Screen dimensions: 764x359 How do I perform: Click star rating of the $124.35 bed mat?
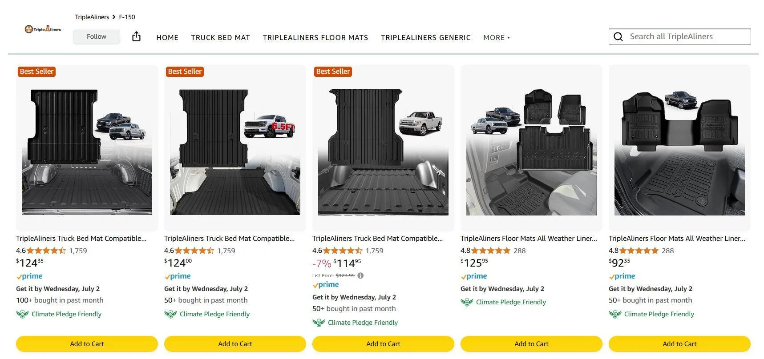[46, 251]
